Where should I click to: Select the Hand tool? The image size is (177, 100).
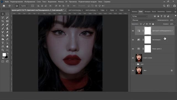(x=7, y=46)
